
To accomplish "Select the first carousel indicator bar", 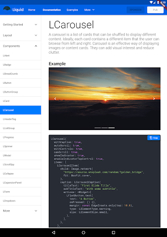I will coord(97,128).
